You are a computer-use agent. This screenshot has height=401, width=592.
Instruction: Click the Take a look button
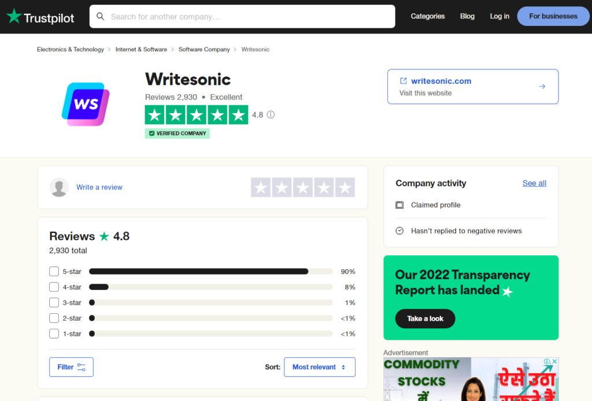point(425,319)
